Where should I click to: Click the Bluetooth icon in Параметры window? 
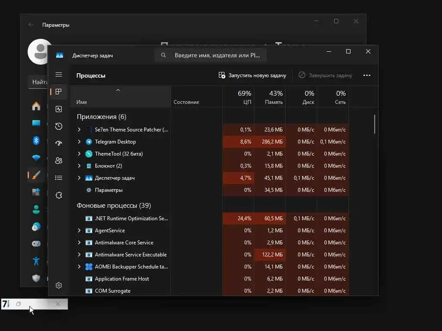point(36,140)
